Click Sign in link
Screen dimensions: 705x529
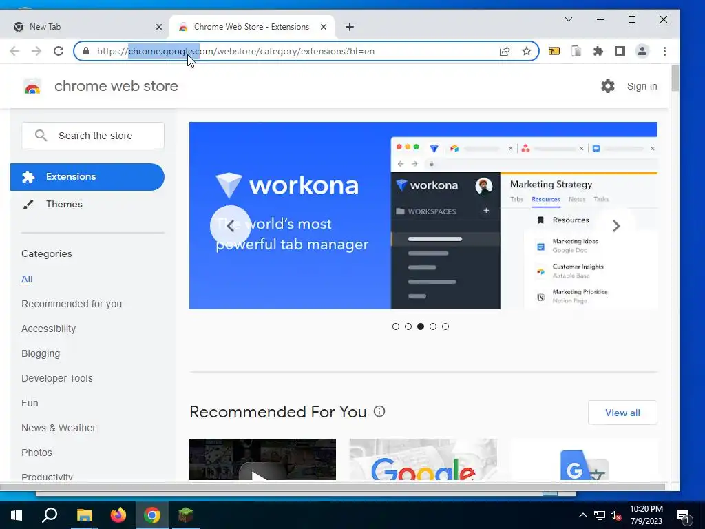click(x=642, y=86)
